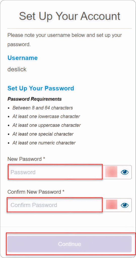Click the 'New Password *' field label

[x=26, y=159]
